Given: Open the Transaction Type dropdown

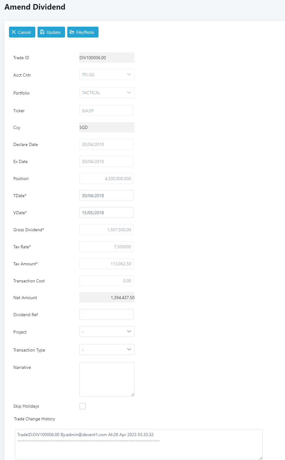Looking at the screenshot, I should [107, 350].
